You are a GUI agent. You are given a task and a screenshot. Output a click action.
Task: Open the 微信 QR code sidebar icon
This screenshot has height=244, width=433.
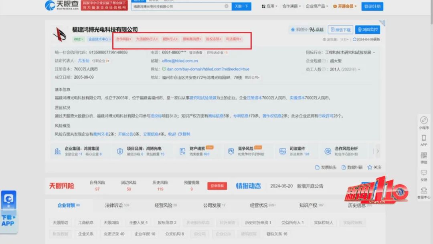click(x=424, y=157)
